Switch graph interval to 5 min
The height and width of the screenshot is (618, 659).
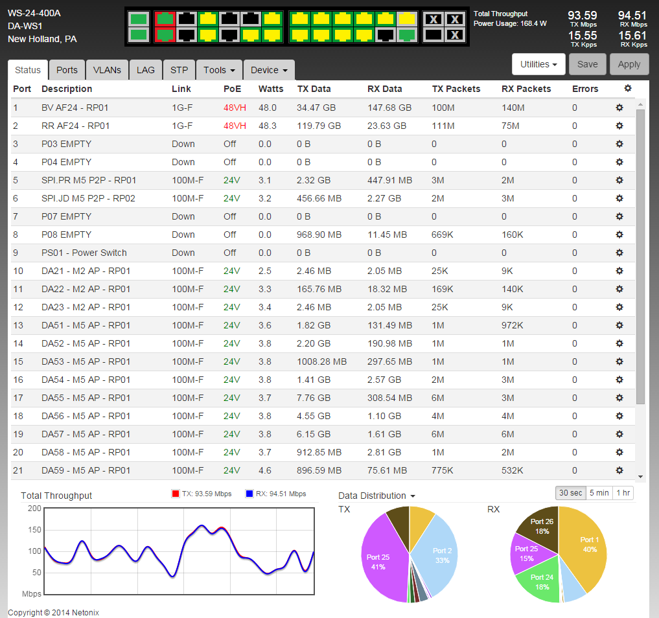[x=599, y=493]
